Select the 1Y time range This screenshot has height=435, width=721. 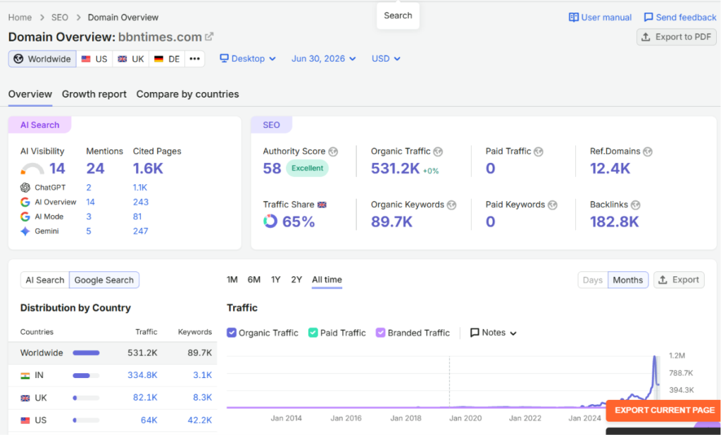point(275,280)
